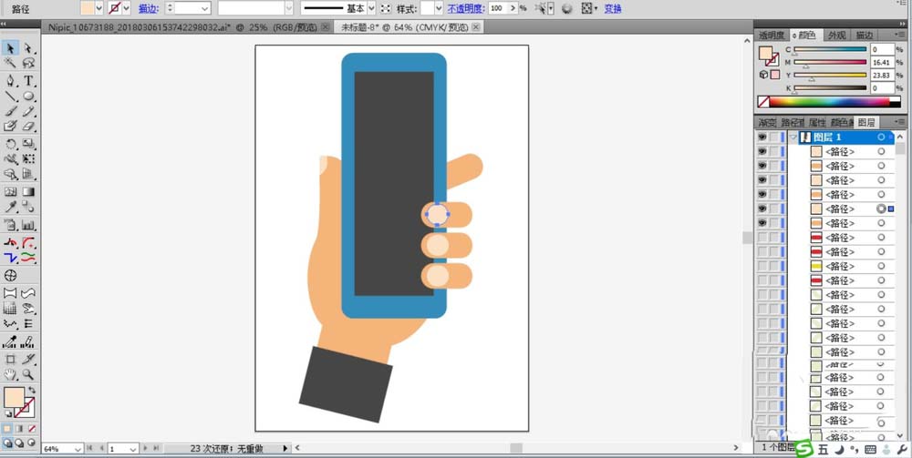Switch to the 透明度 panel tab
The height and width of the screenshot is (458, 912).
pos(772,36)
